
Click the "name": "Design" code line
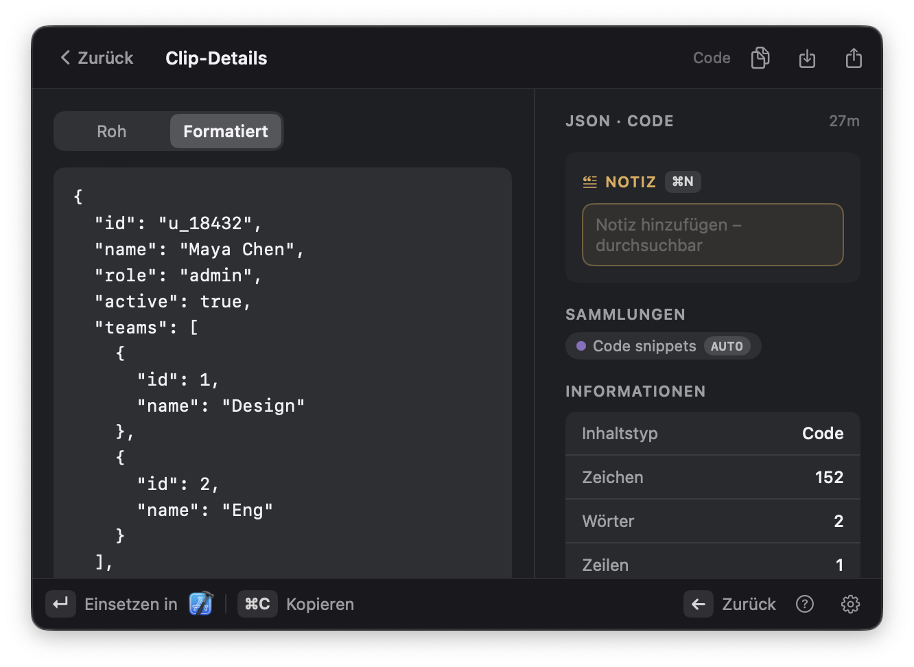220,406
